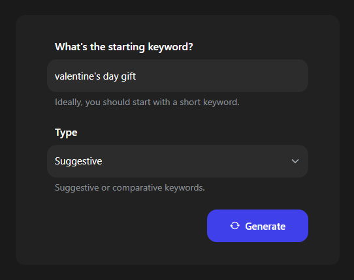Click the Generate button text label

pos(265,226)
